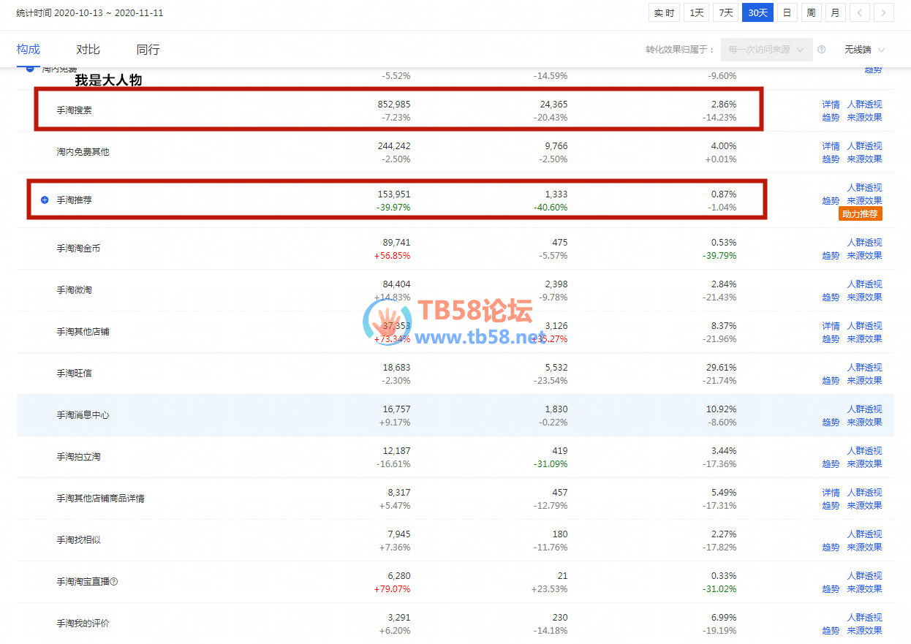
Task: Open 详情 link for 手淘搜索
Action: pyautogui.click(x=831, y=105)
